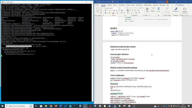This screenshot has width=192, height=108.
Task: Open File Explorer from the taskbar
Action: coord(46,106)
